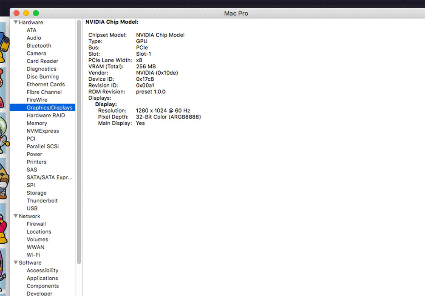Click PCIe Lane Width value x8
Viewport: 425px width, 296px height.
click(139, 60)
